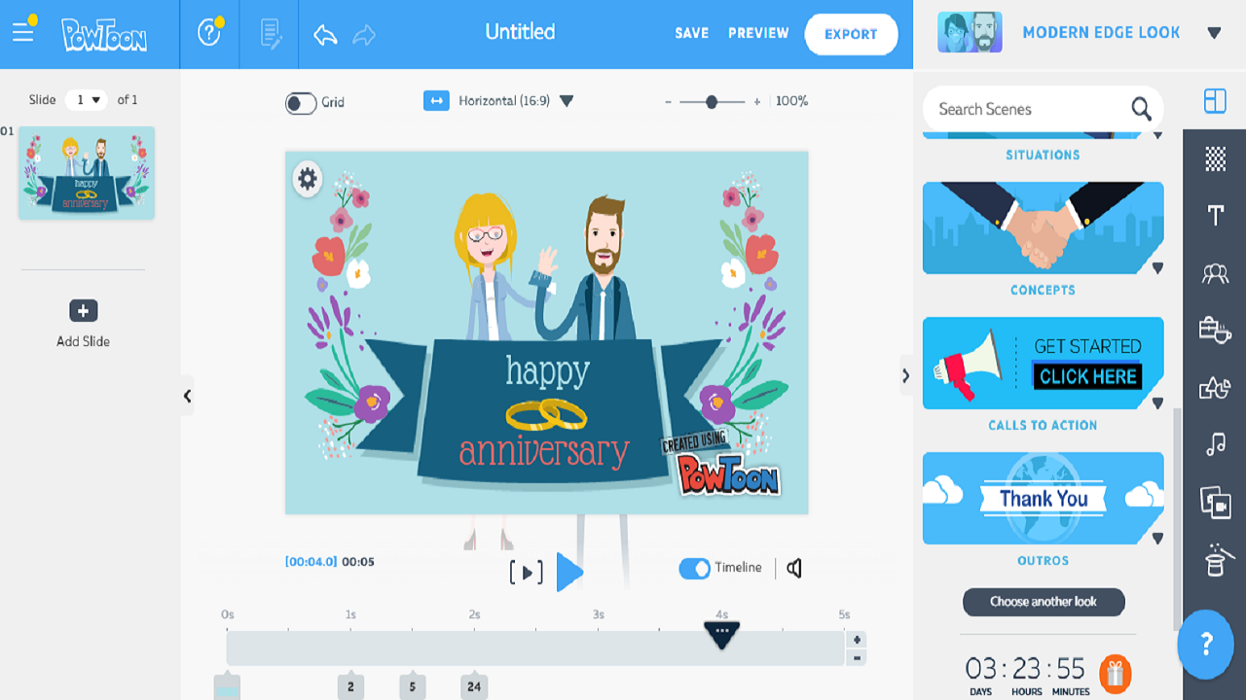1246x700 pixels.
Task: Zoom in with timeline plus button
Action: (857, 640)
